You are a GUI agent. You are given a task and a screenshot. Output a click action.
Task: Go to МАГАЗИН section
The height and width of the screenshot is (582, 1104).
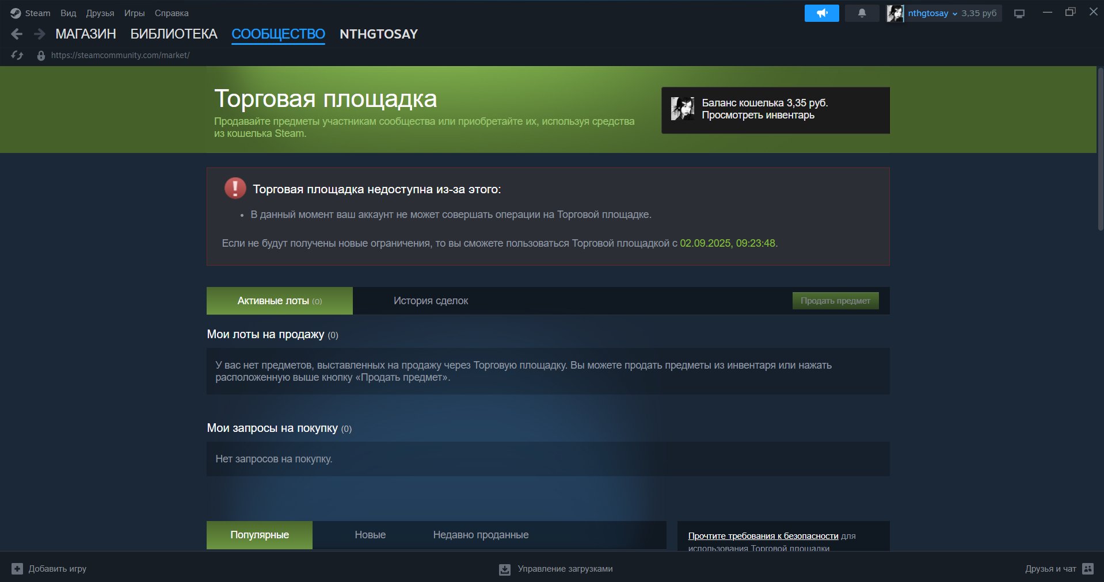(86, 34)
